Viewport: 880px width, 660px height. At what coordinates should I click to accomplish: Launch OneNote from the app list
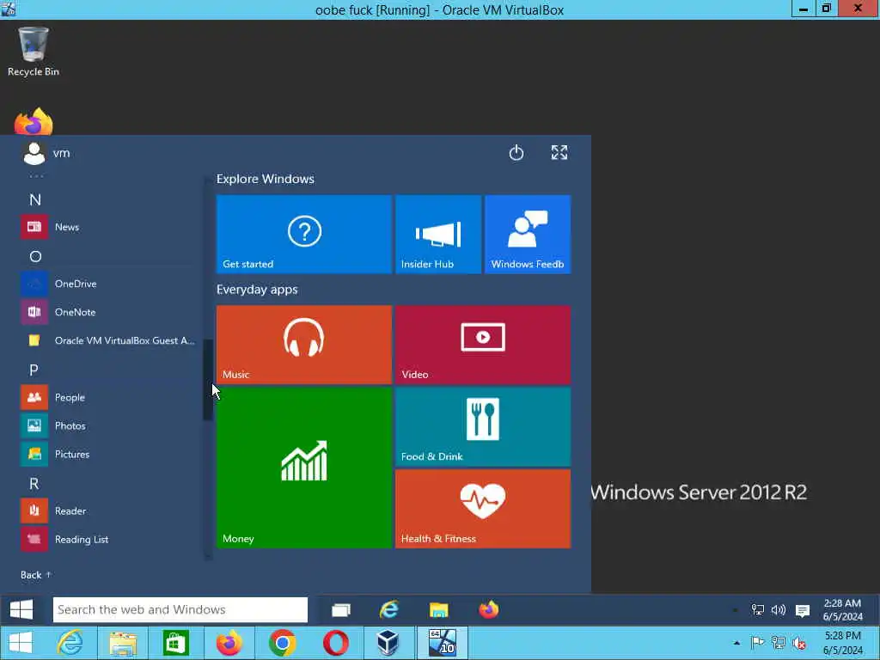[107, 312]
